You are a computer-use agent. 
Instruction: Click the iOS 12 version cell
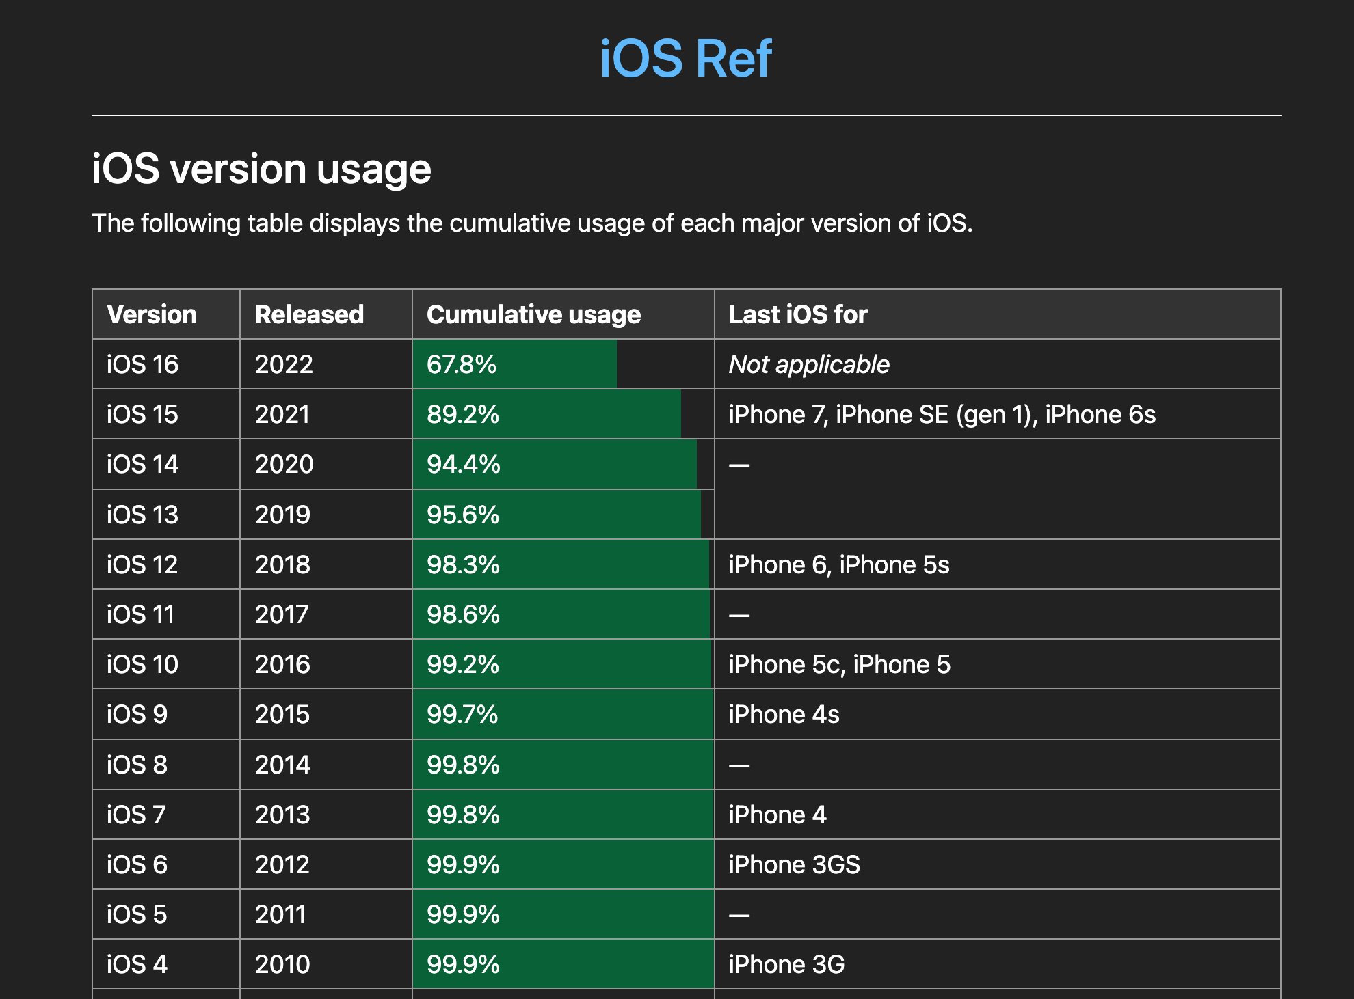166,564
